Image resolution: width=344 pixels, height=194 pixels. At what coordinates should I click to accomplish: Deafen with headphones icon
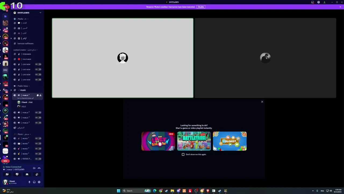(34, 182)
